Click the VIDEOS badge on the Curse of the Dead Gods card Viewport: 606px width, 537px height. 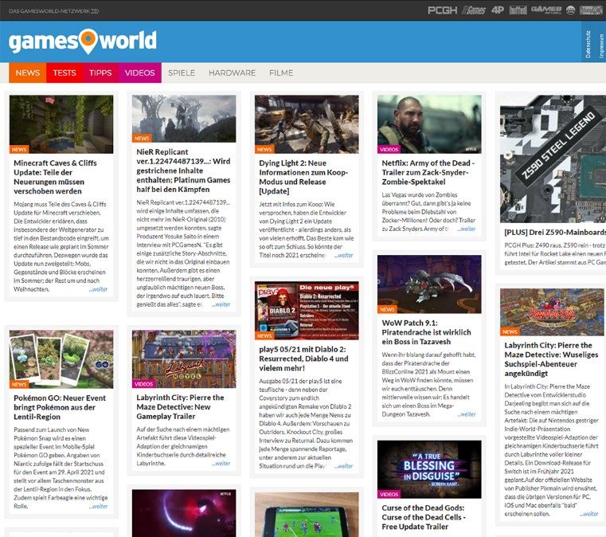[x=389, y=494]
